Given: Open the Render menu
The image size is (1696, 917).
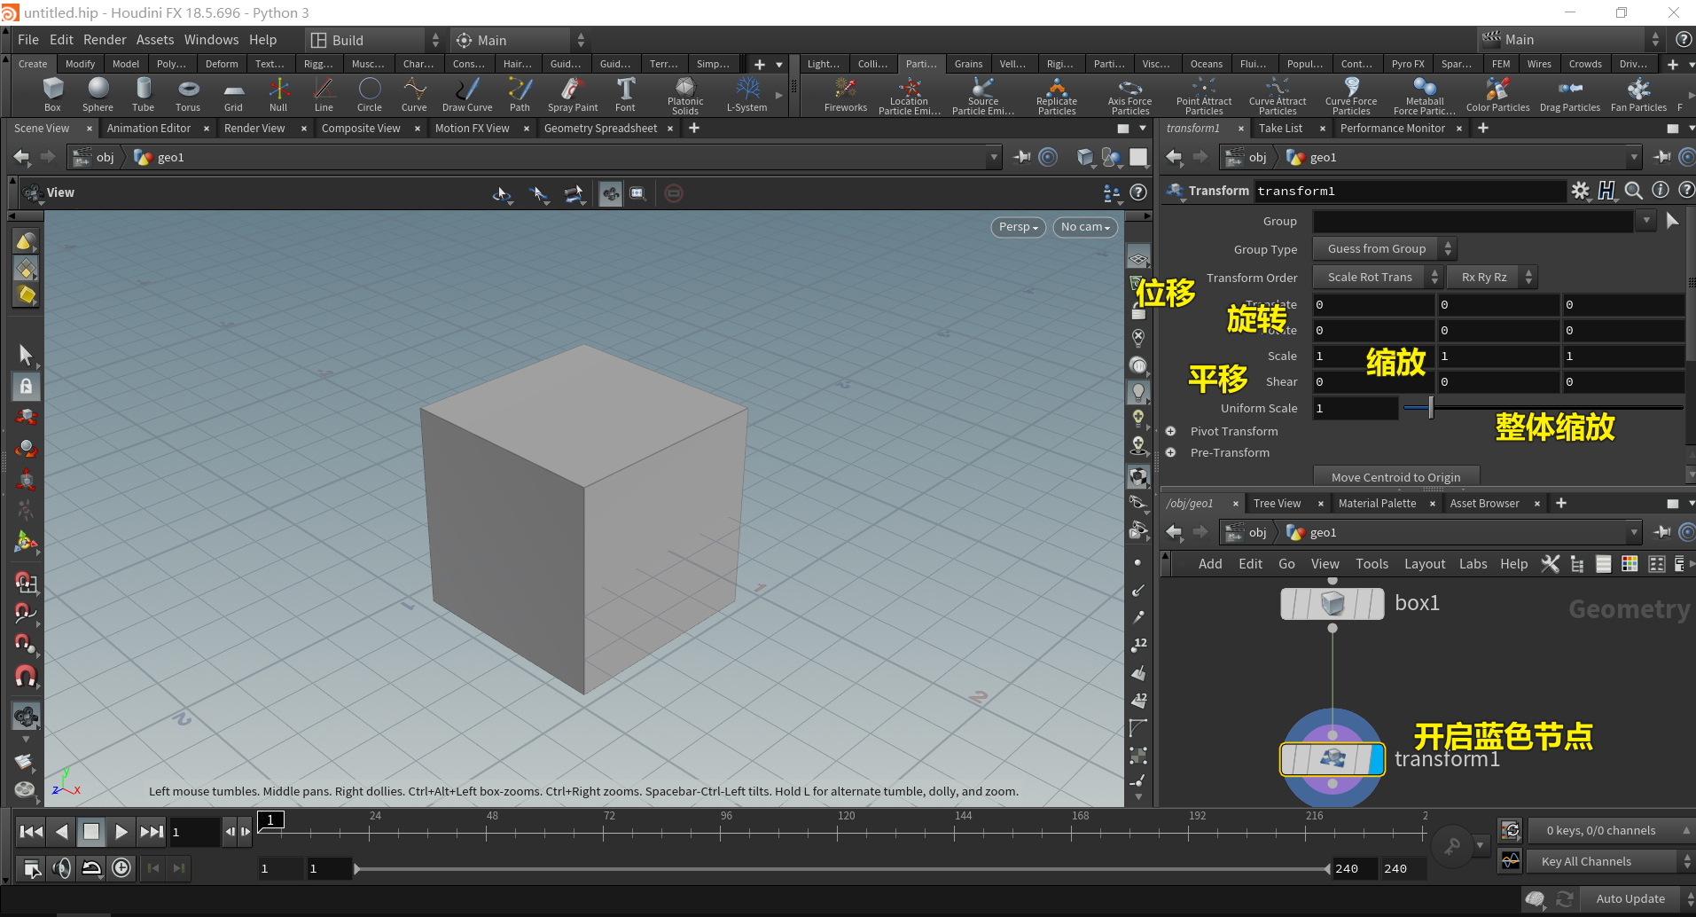Looking at the screenshot, I should click(x=105, y=40).
